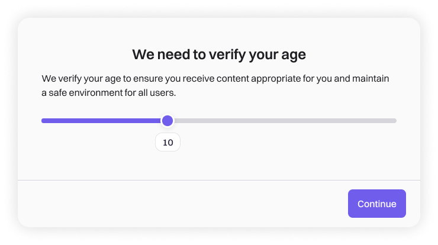
Task: Click the far left start of slider track
Action: [44, 121]
